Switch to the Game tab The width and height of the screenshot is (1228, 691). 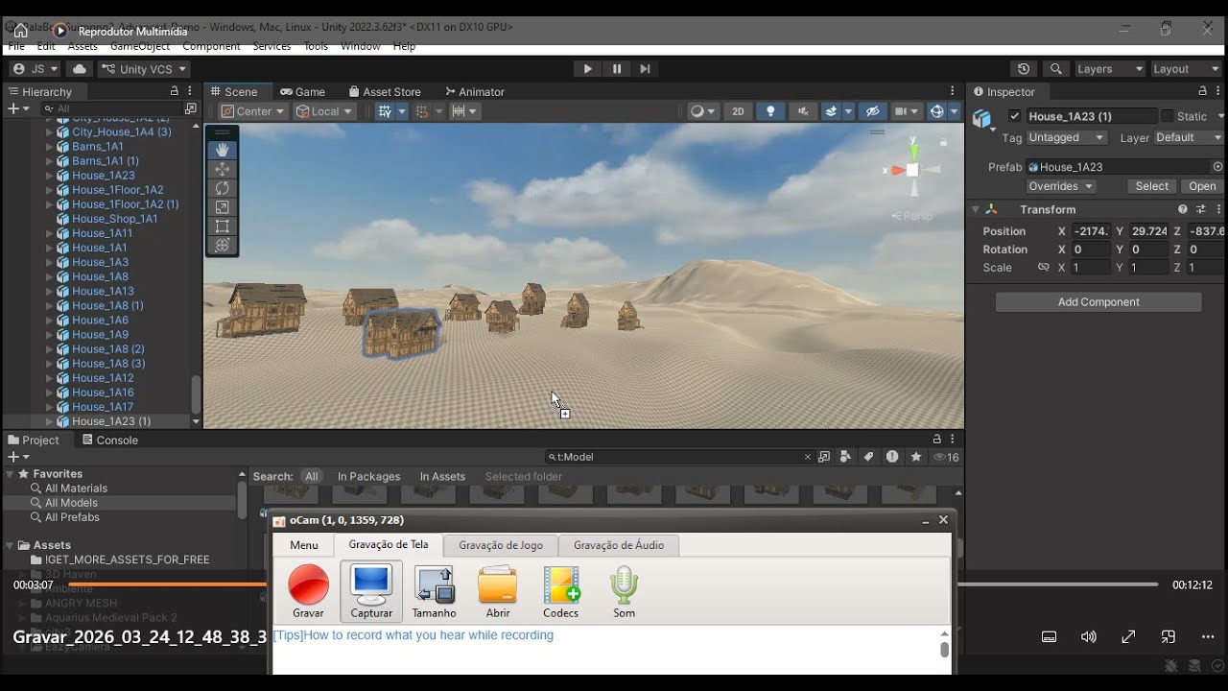click(302, 92)
